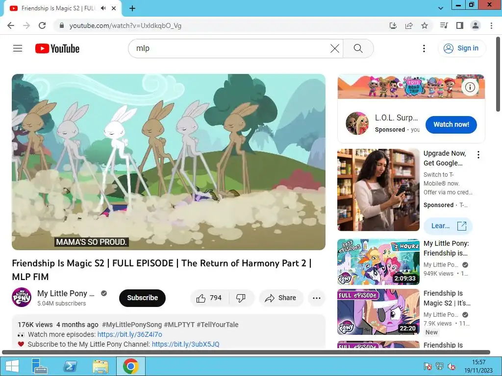Toggle the Chrome side panel

(x=460, y=25)
